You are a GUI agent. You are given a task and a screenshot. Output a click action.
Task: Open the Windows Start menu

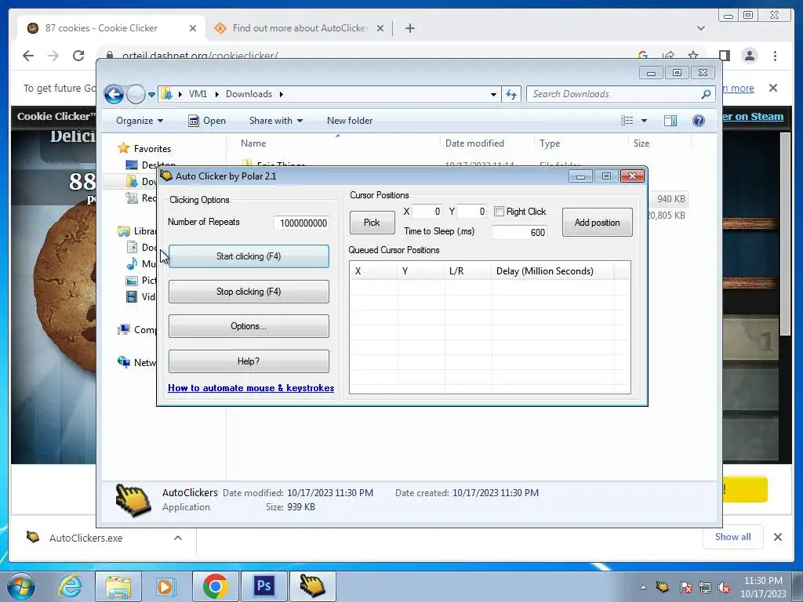21,586
